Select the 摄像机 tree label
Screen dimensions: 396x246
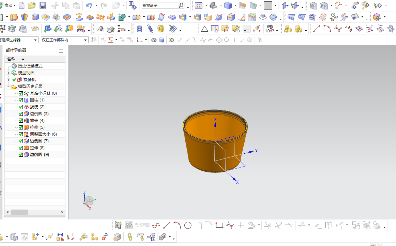tap(30, 80)
